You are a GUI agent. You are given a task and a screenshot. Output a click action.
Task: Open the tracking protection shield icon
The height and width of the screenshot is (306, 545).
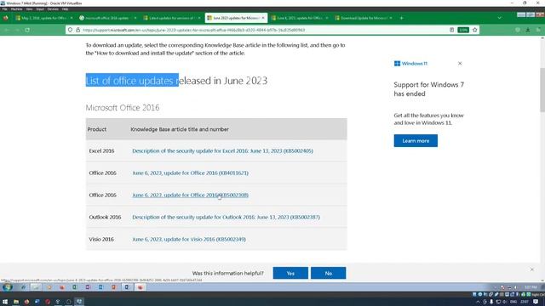click(70, 30)
